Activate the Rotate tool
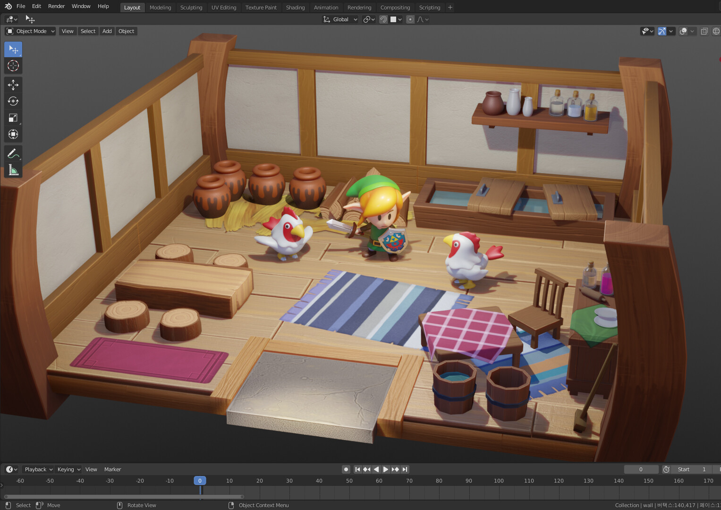This screenshot has height=510, width=721. [13, 101]
